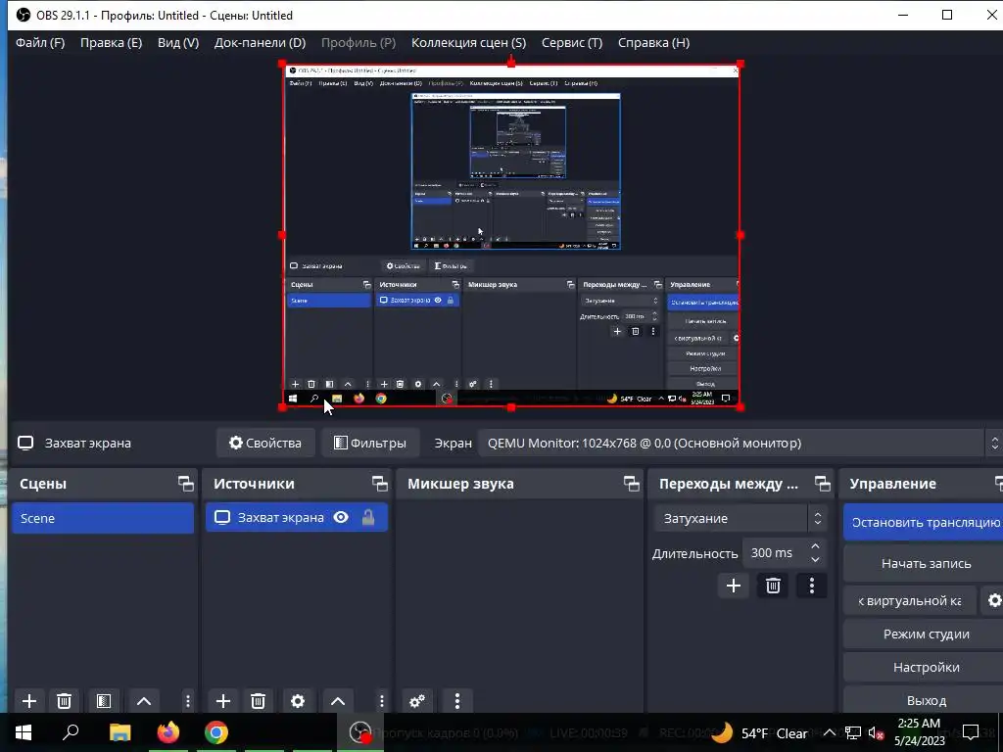Screen dimensions: 1003x752
Task: Select the Захват экрана source row
Action: coord(297,517)
